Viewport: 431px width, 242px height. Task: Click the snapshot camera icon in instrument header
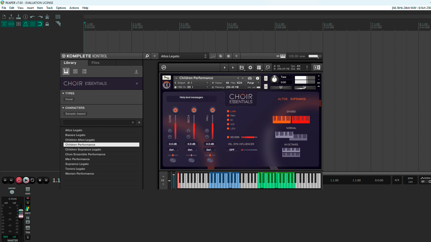[250, 78]
